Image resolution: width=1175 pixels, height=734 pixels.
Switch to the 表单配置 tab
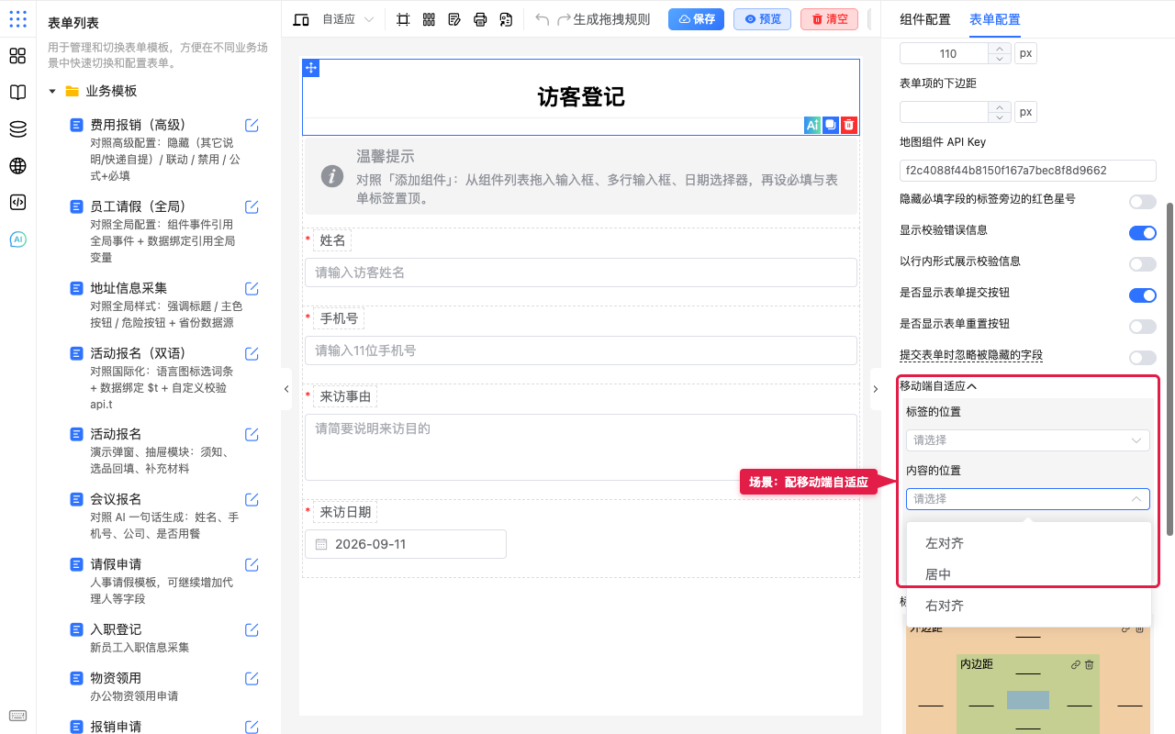pos(995,19)
